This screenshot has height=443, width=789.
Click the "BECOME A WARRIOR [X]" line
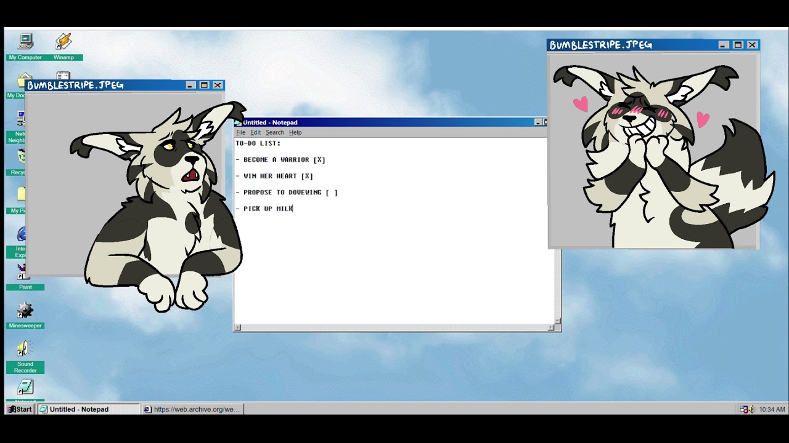280,159
